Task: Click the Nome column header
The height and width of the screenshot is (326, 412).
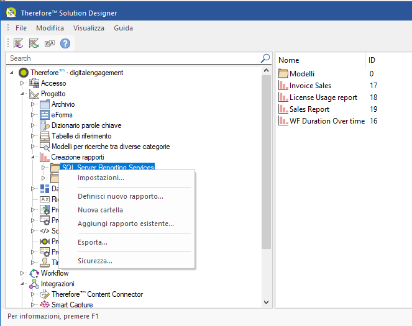Action: [289, 60]
